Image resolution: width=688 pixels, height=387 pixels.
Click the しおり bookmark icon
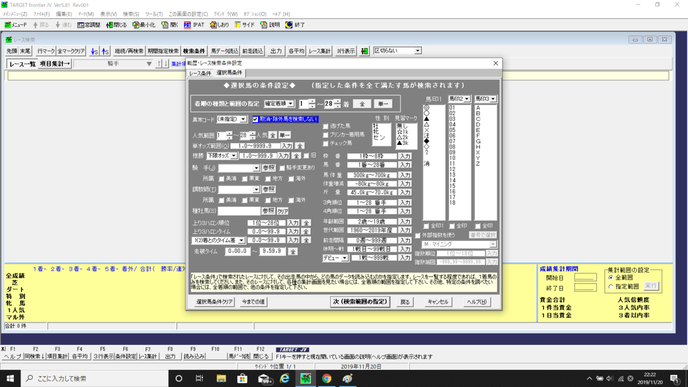pos(219,25)
